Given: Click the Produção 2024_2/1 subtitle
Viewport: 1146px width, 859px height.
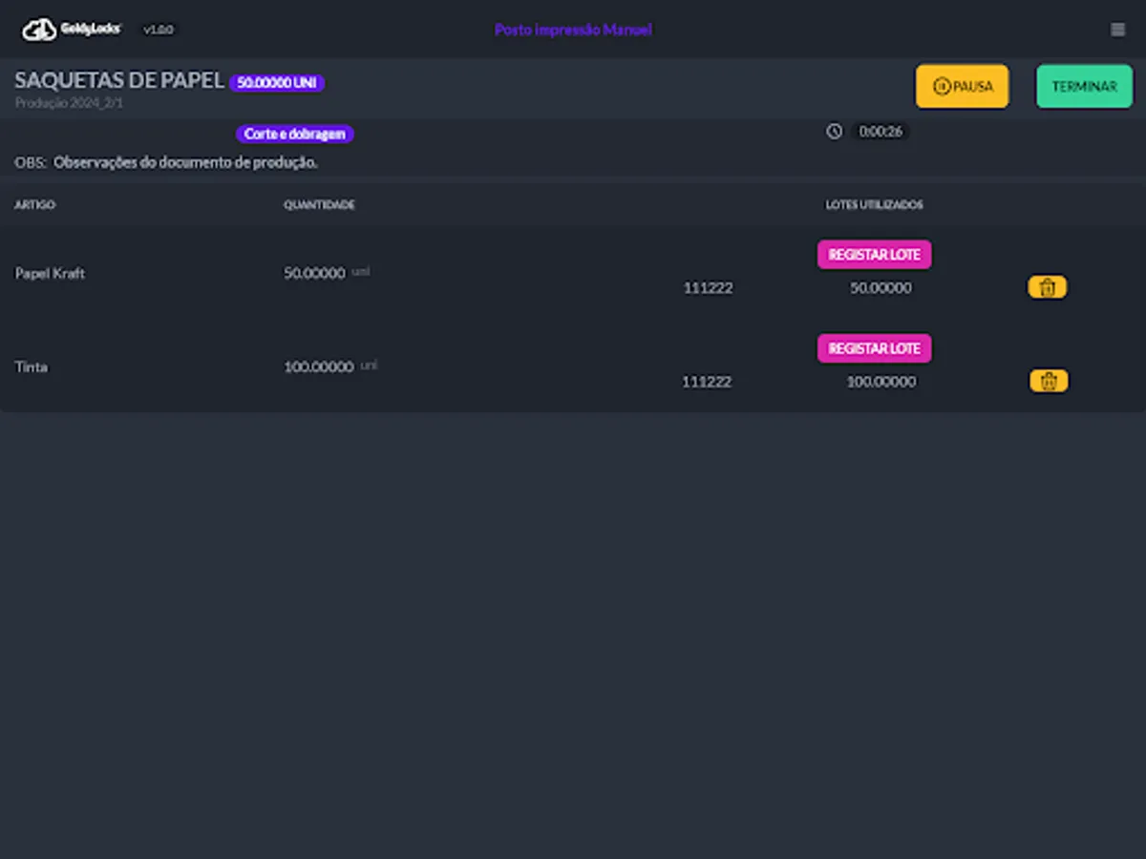Looking at the screenshot, I should tap(69, 103).
